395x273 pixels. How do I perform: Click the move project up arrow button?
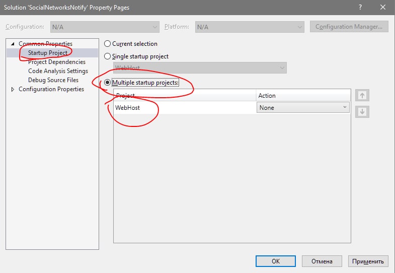click(362, 95)
